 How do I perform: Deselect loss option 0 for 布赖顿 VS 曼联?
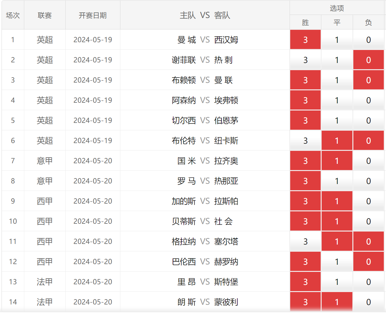[x=369, y=80]
